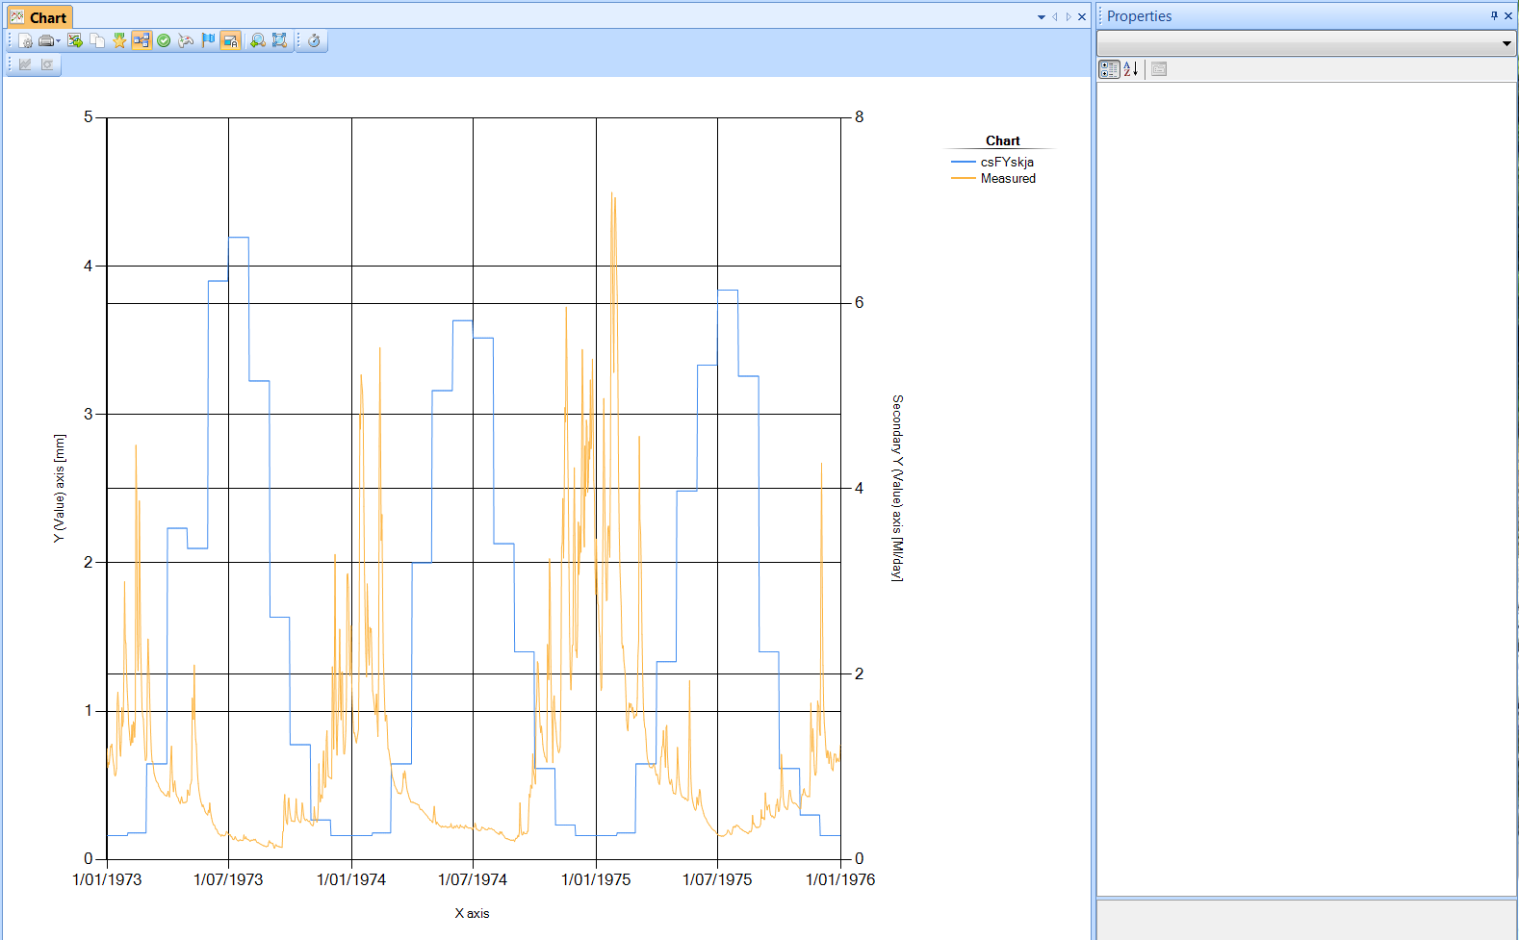
Task: Click the 1/07/1974 date label
Action: pyautogui.click(x=473, y=879)
